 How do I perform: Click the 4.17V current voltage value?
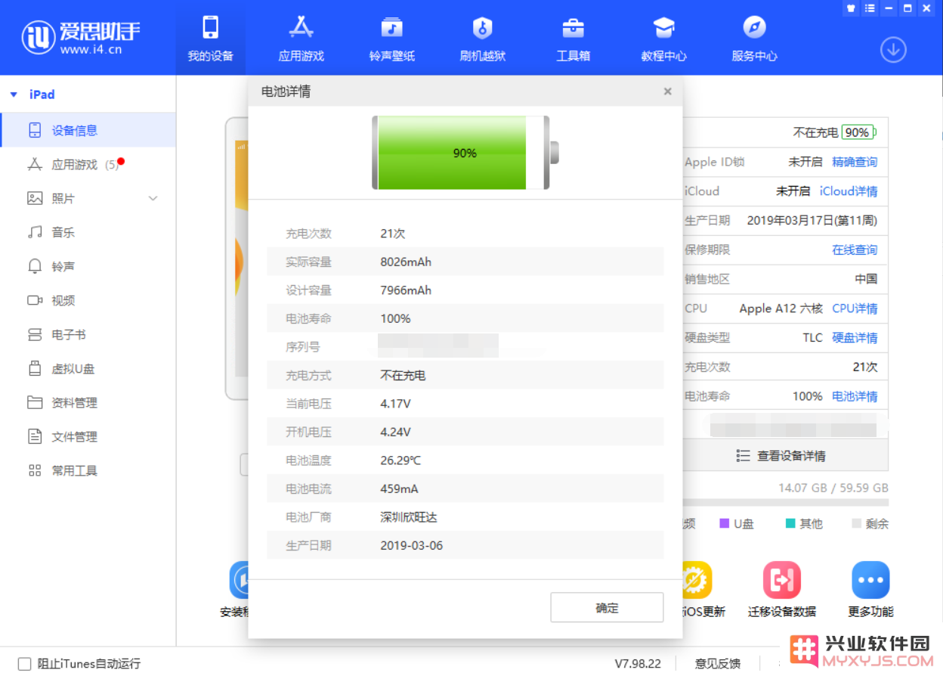point(395,404)
